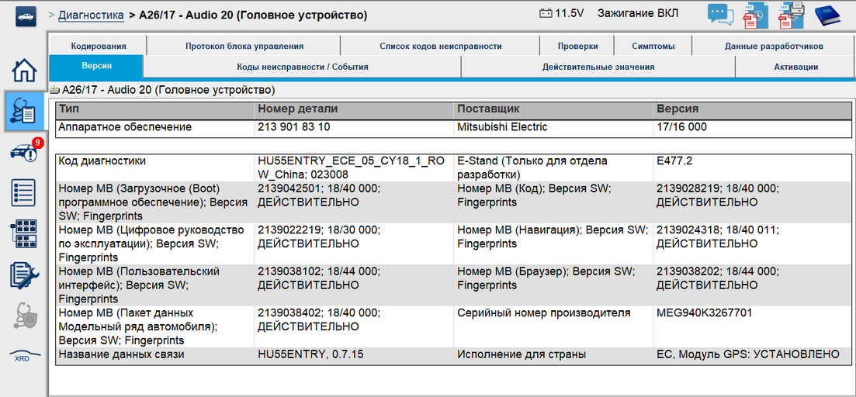Screen dimensions: 856x397
Task: Click the Номер детали column header
Action: pyautogui.click(x=355, y=109)
